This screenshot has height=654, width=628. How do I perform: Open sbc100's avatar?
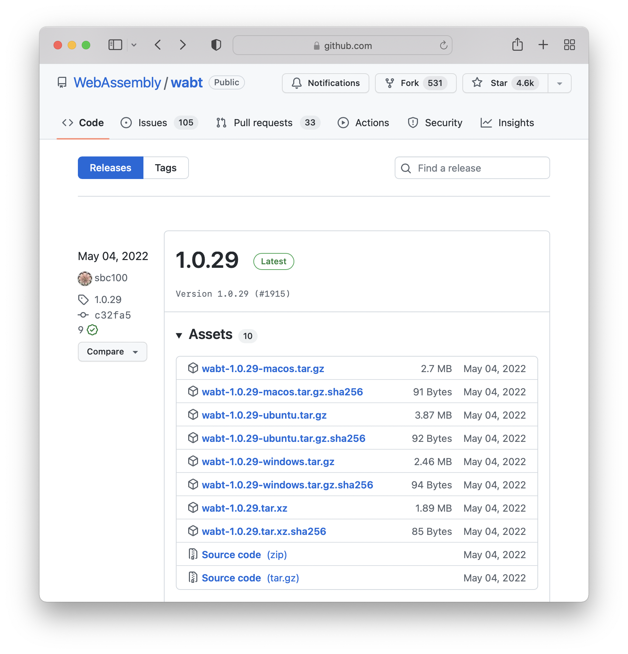[x=85, y=278]
